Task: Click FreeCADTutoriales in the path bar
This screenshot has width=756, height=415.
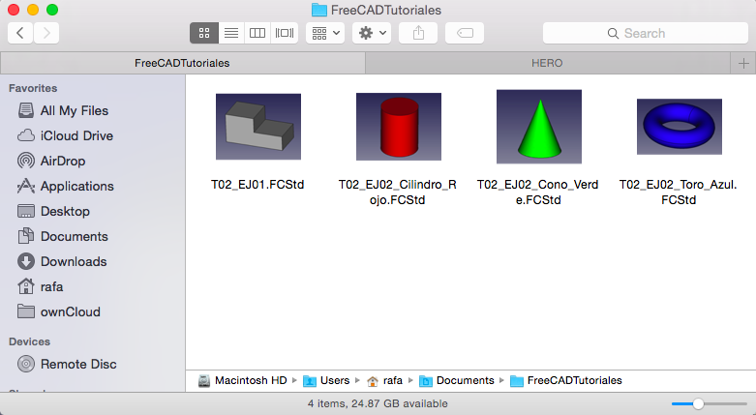Action: point(566,381)
